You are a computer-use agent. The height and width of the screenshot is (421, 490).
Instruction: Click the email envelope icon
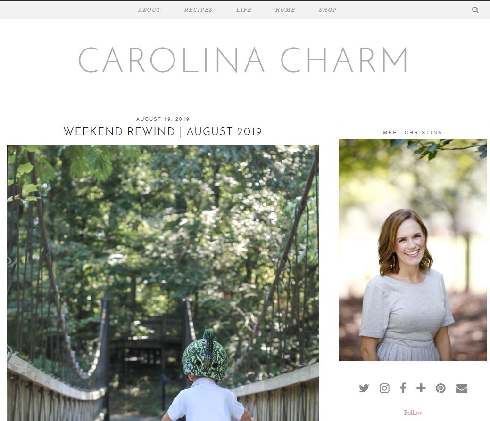pyautogui.click(x=462, y=389)
